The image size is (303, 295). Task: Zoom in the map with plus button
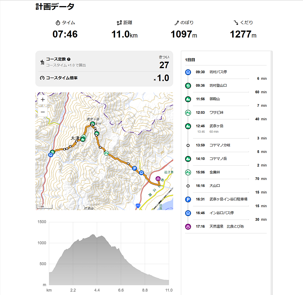(x=43, y=100)
